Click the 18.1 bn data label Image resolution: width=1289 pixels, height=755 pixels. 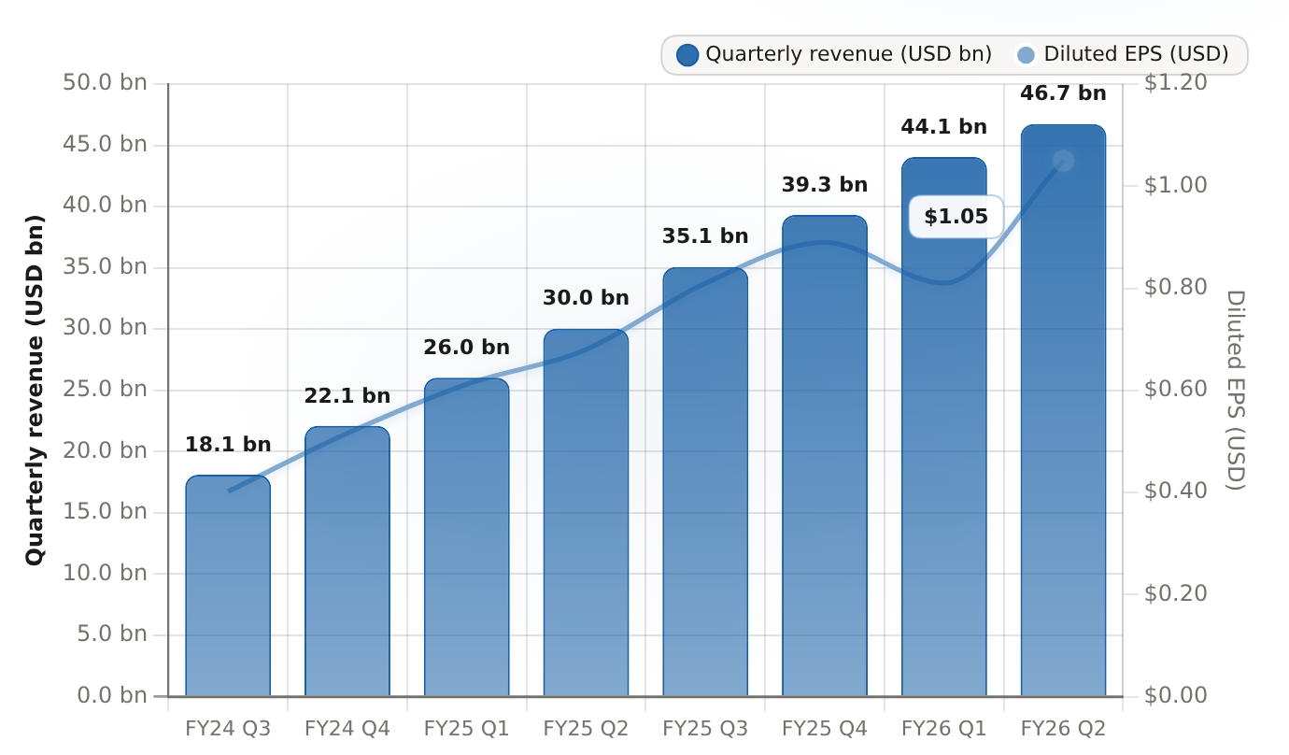point(228,445)
